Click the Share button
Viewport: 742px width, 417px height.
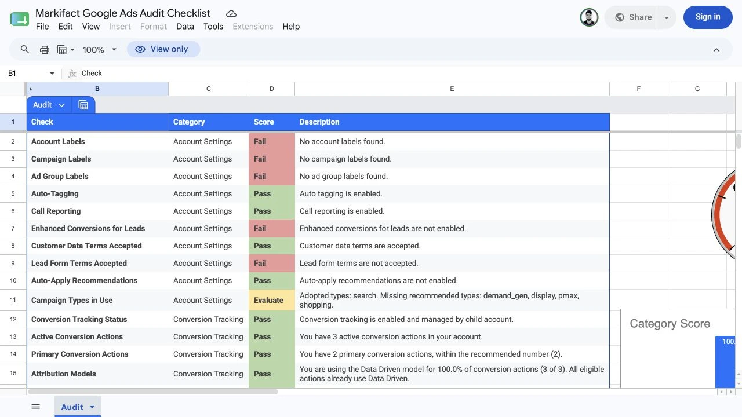(632, 17)
